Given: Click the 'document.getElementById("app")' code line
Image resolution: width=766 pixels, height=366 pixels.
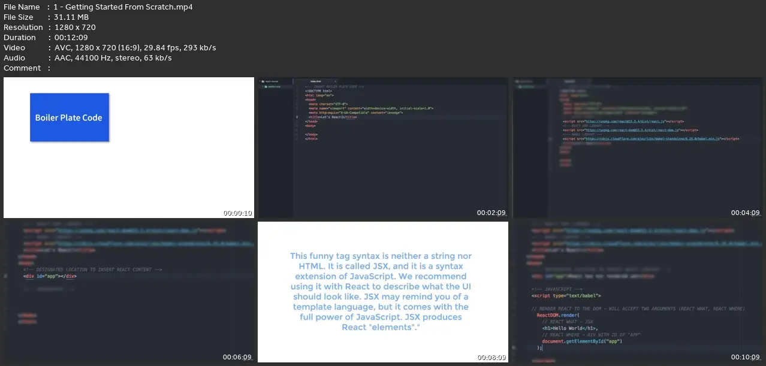Looking at the screenshot, I should [x=582, y=341].
